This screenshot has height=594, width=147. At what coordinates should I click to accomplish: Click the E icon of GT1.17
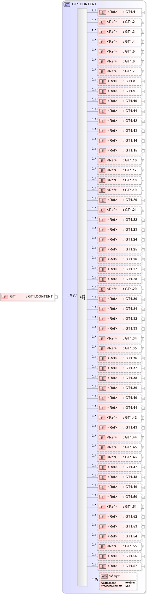102,170
